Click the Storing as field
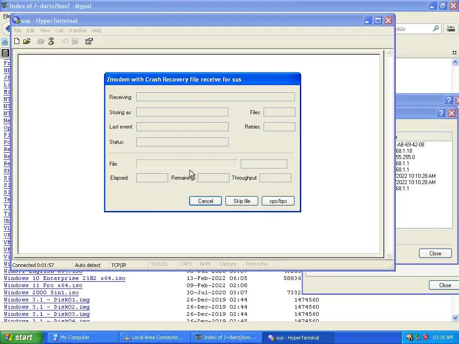459x344 pixels. [x=182, y=112]
